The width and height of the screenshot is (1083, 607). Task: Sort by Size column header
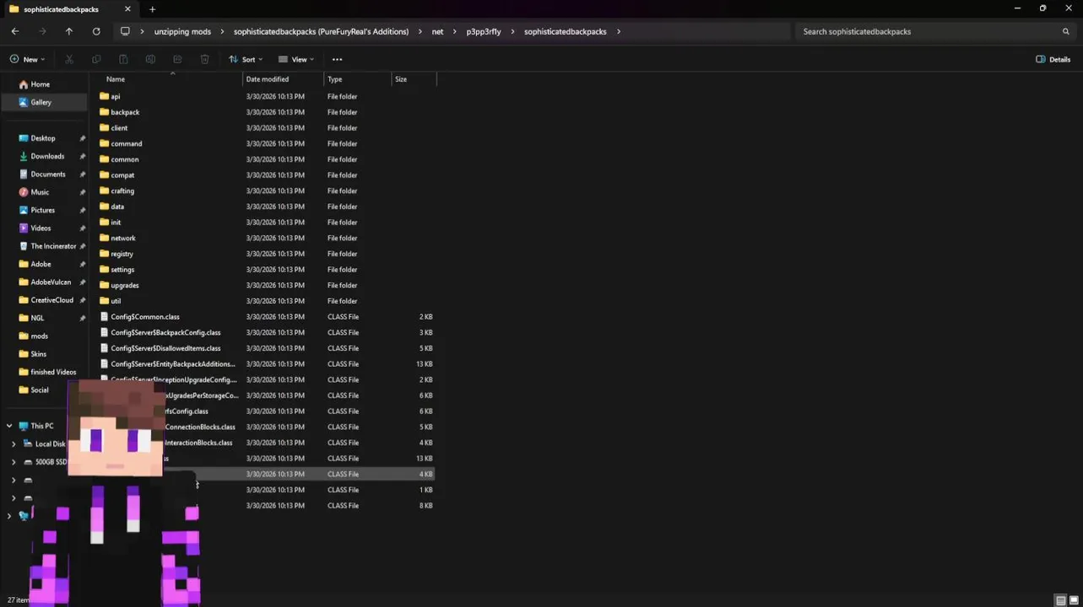pyautogui.click(x=401, y=79)
